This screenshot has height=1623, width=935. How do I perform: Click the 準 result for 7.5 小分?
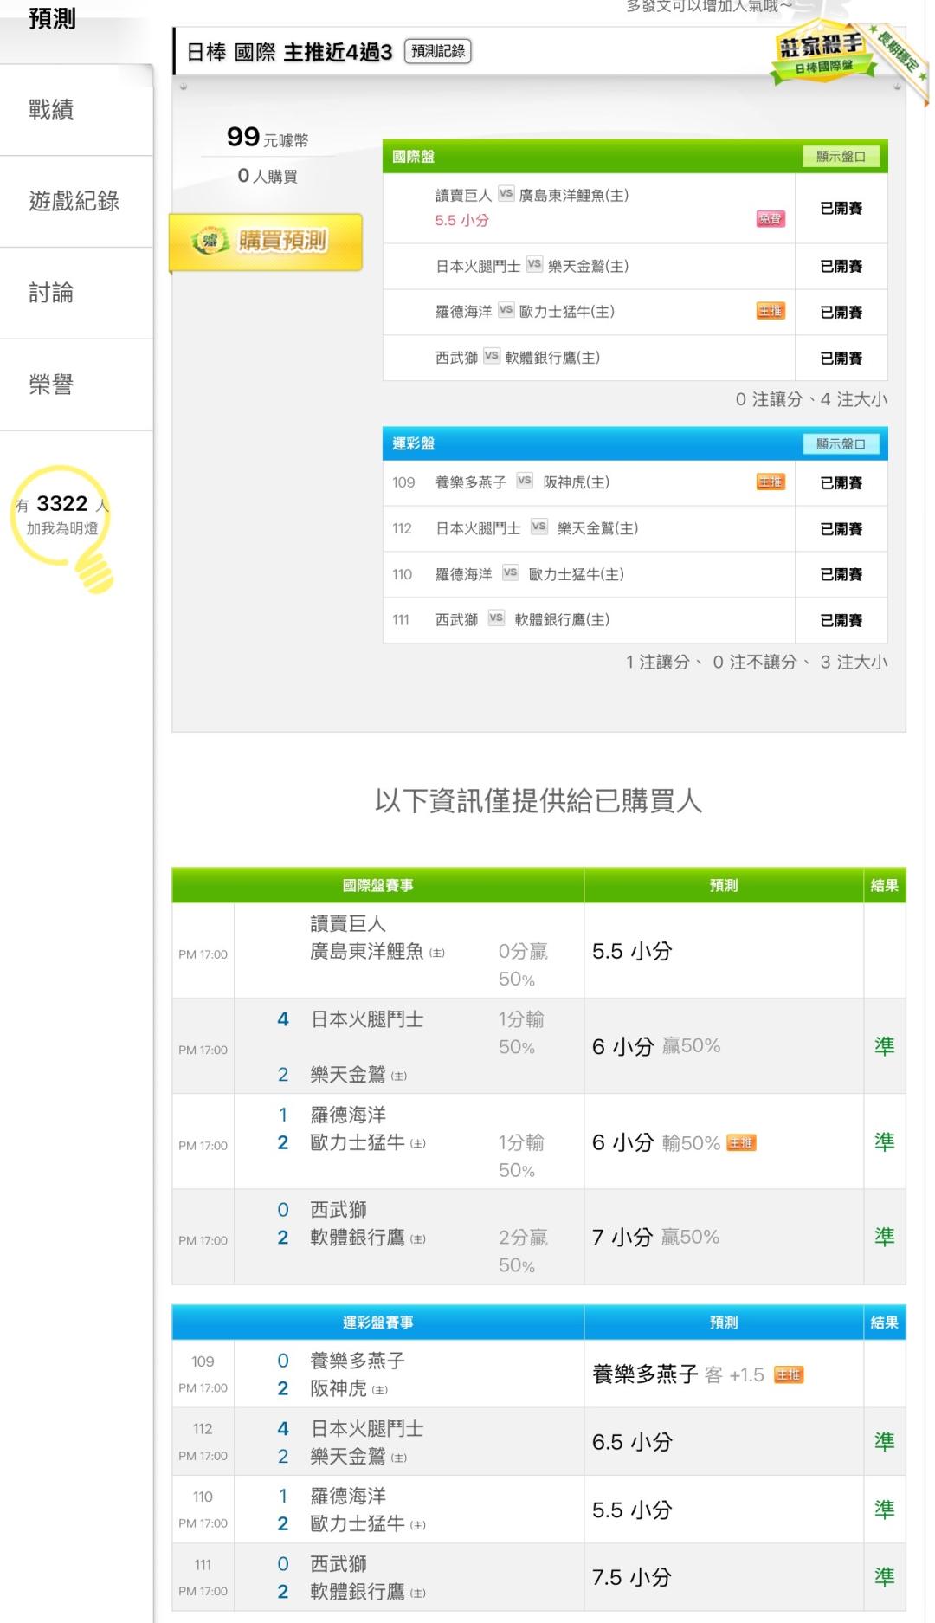(x=884, y=1577)
